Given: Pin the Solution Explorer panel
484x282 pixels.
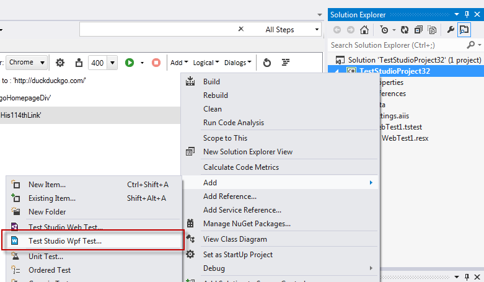Looking at the screenshot, I should [467, 14].
